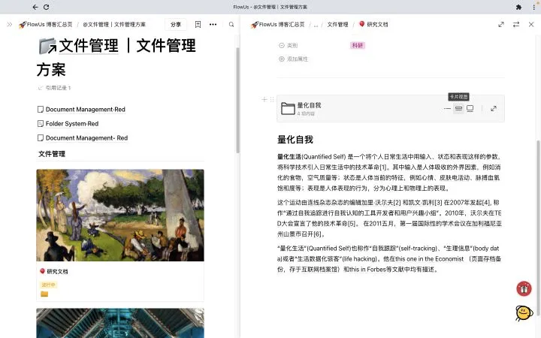Open the 研究文档 card painting thumbnail
Viewport: 541px width, 338px height.
point(120,216)
